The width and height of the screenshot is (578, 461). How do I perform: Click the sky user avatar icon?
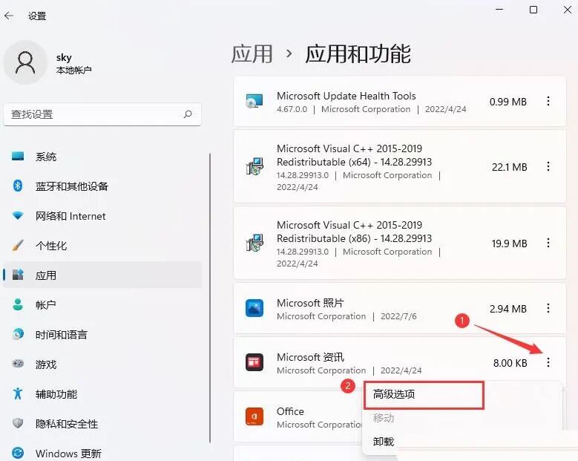pos(25,62)
